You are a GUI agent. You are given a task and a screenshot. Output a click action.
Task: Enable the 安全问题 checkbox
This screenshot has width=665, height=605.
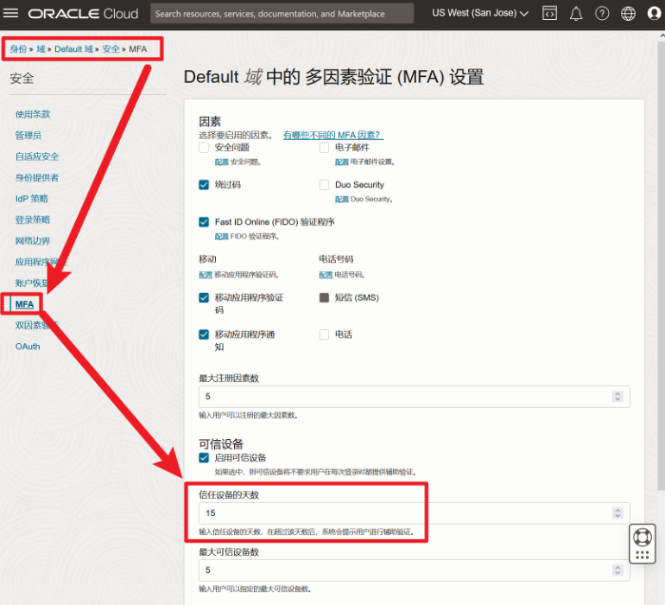pyautogui.click(x=205, y=148)
